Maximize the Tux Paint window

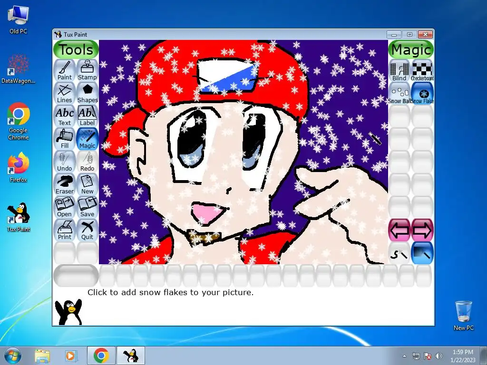click(x=409, y=34)
